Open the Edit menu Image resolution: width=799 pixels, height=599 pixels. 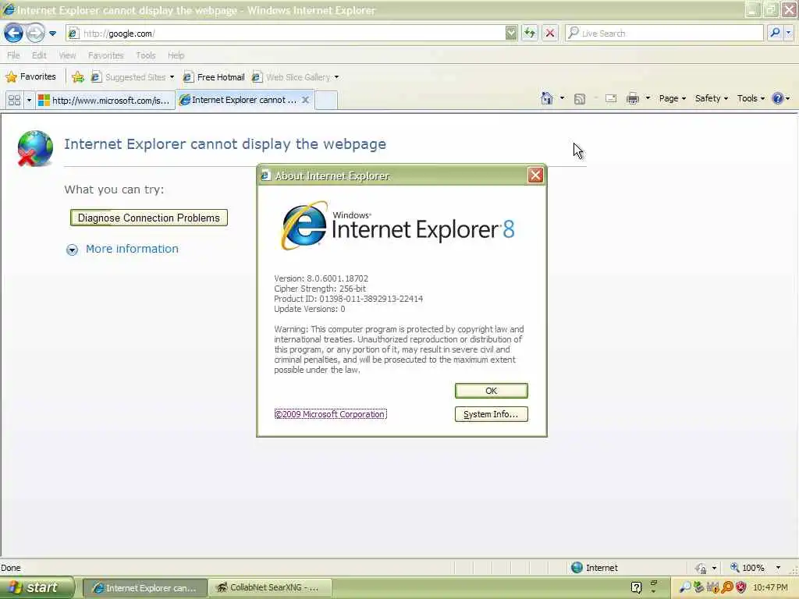click(x=39, y=55)
